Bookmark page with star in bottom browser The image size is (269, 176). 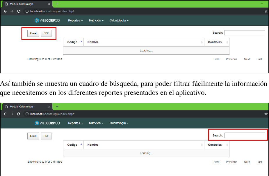coord(266,114)
